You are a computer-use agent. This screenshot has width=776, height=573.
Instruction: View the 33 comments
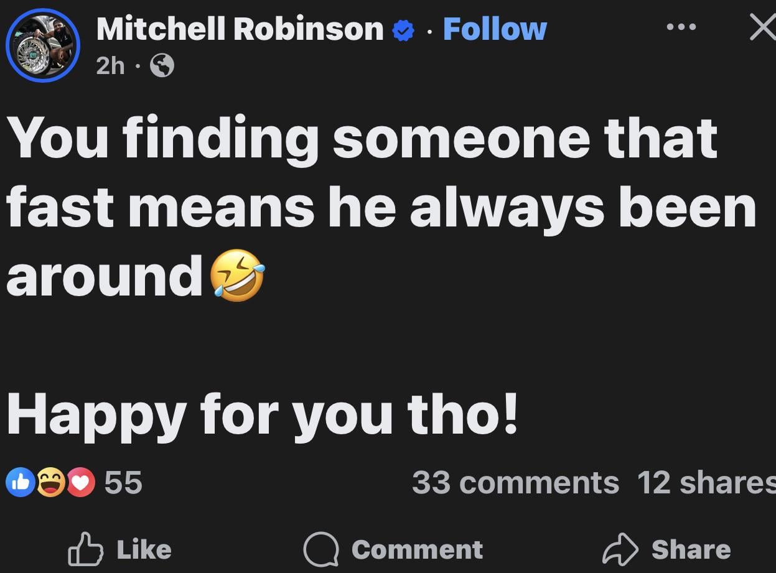(517, 482)
